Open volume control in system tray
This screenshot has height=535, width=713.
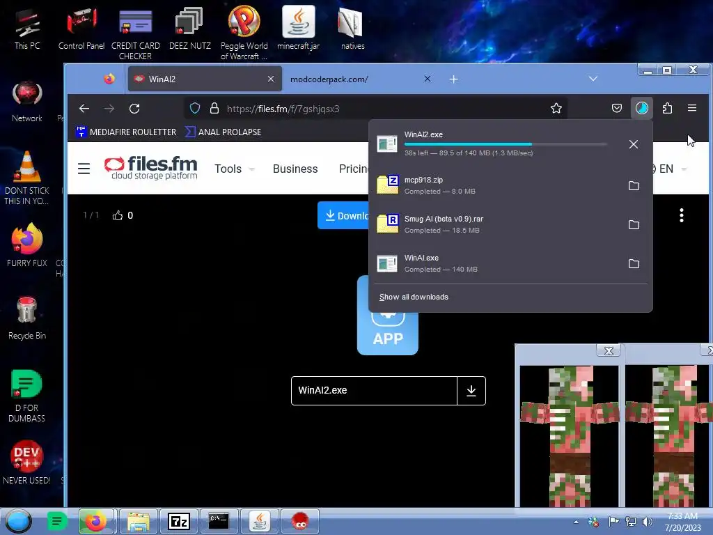click(648, 522)
